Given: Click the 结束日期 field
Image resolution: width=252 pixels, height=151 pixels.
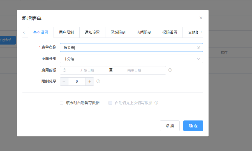Looking at the screenshot, I should pos(134,70).
